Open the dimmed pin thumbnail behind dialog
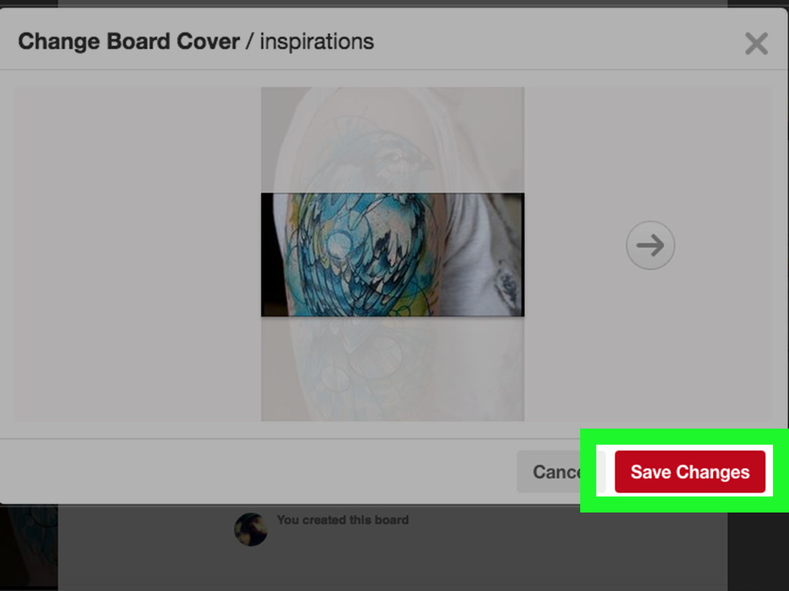This screenshot has width=789, height=591. 29,547
